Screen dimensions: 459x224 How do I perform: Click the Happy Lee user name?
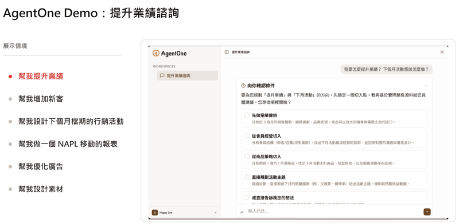pos(166,213)
